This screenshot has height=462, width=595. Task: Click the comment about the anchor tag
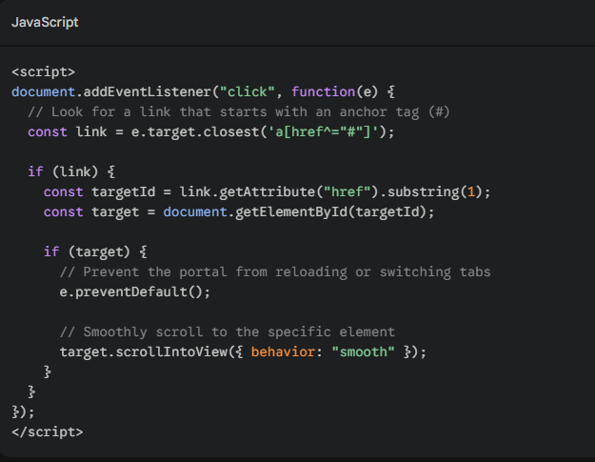238,111
